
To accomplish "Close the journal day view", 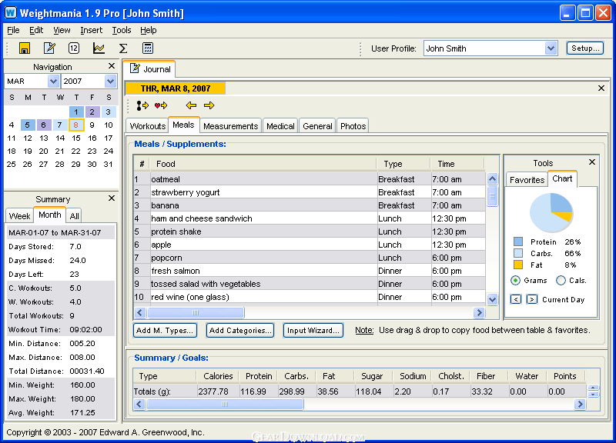I will coord(601,88).
